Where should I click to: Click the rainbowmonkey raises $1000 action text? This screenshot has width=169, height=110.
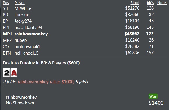pos(46,82)
